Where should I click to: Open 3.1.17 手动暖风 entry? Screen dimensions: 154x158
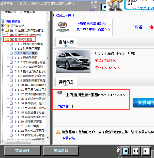coord(30,108)
